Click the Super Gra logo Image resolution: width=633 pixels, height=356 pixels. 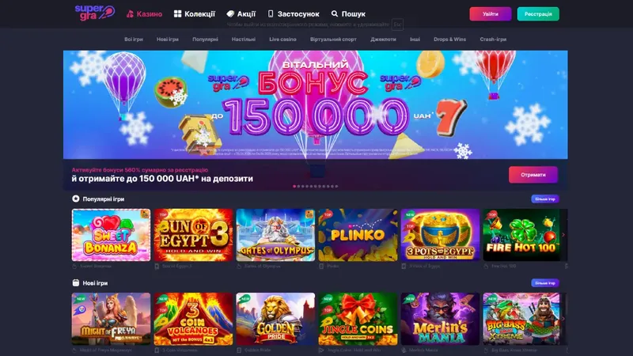(95, 13)
